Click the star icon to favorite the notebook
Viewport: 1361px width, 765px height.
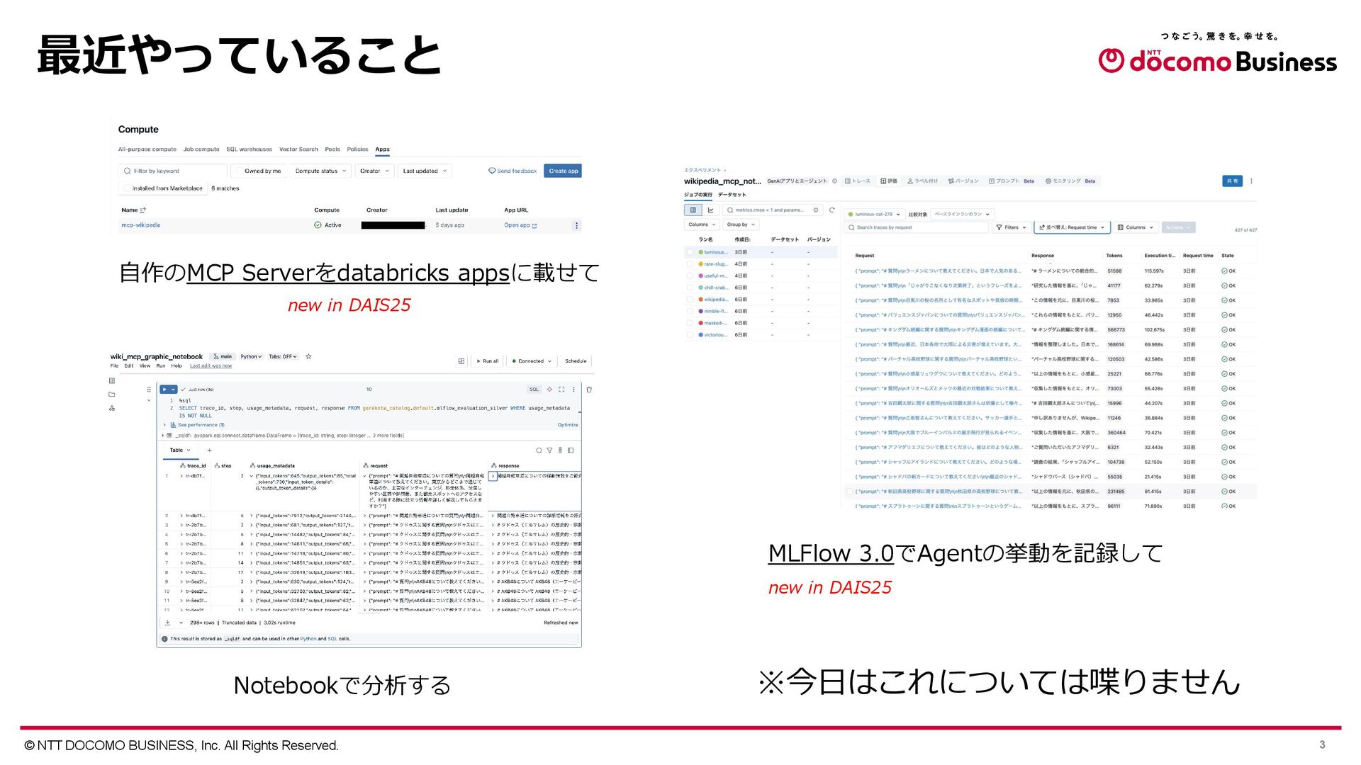pos(308,356)
